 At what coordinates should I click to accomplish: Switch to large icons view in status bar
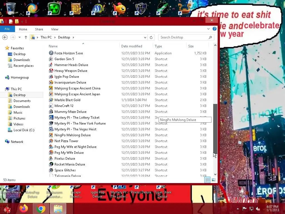click(x=213, y=180)
